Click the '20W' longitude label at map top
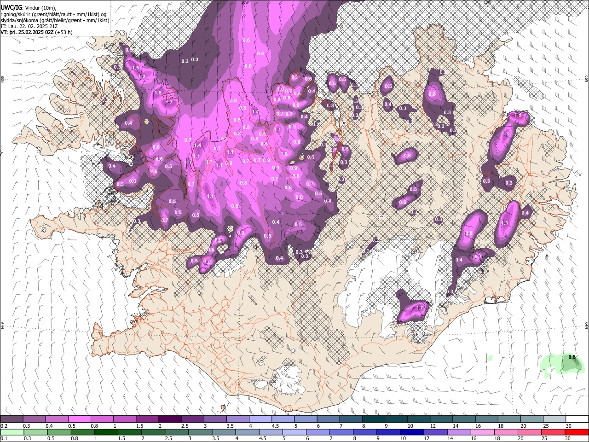 coord(245,2)
